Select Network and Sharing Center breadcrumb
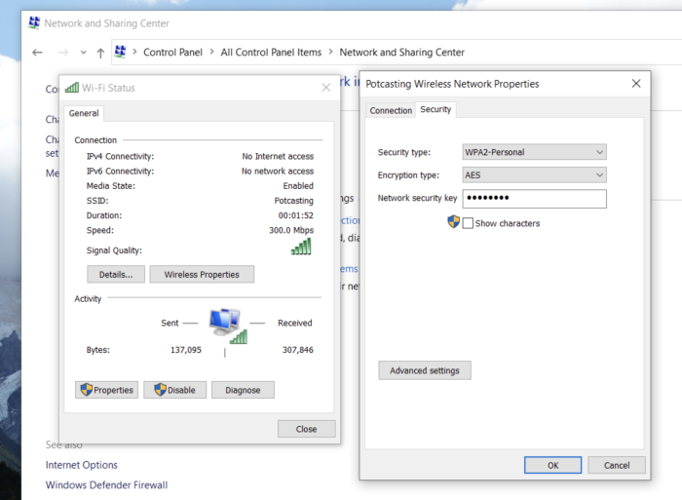Screen dimensions: 682x500 pos(401,53)
